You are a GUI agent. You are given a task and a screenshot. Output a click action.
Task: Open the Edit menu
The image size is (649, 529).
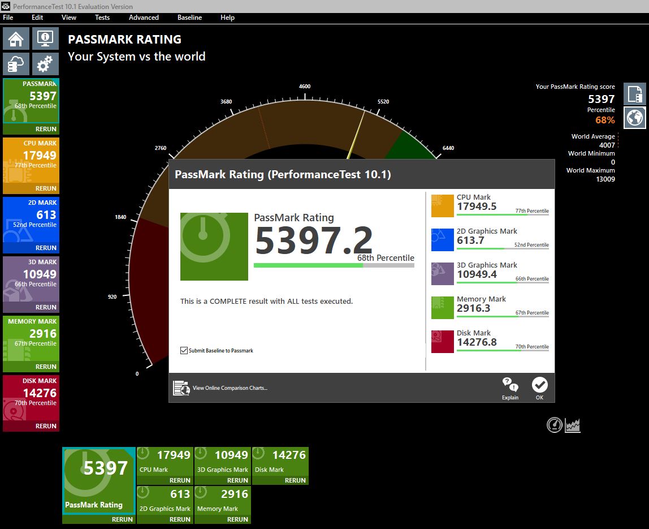(37, 18)
